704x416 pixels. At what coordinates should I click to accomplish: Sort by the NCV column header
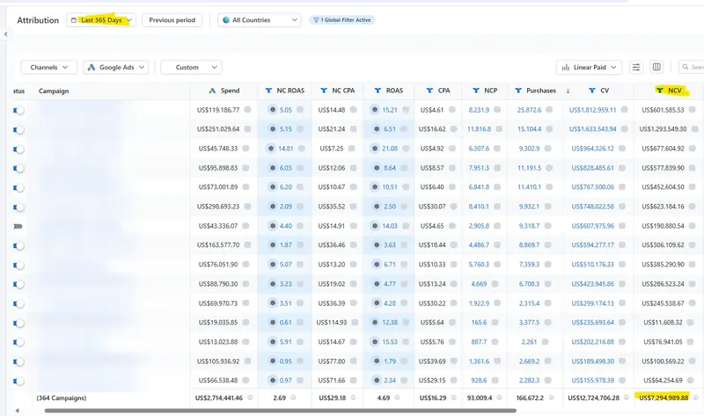coord(669,91)
